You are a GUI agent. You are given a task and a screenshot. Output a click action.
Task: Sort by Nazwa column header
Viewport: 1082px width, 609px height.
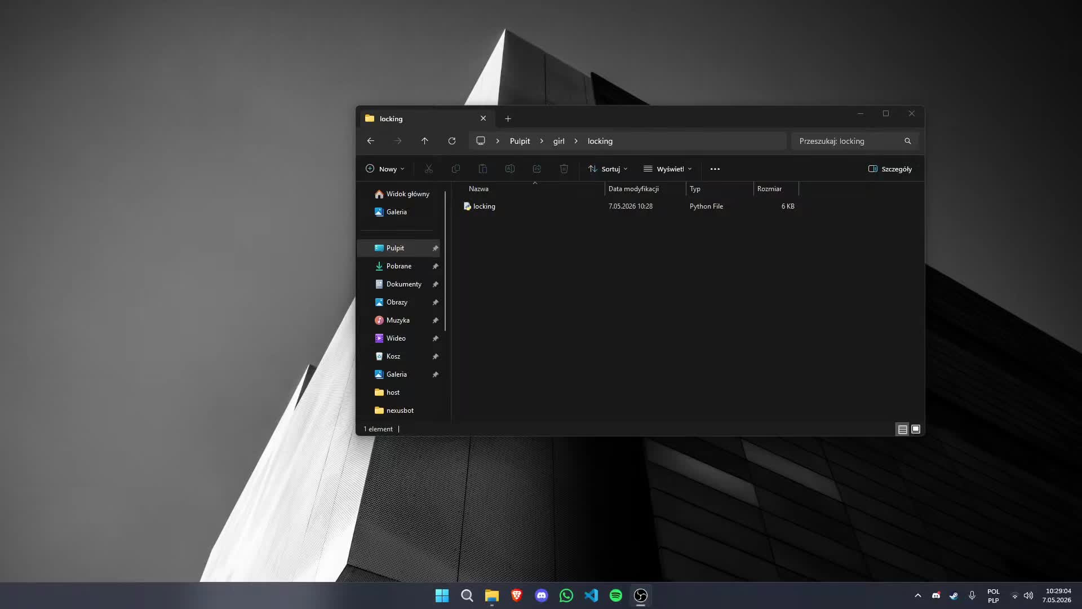click(478, 189)
